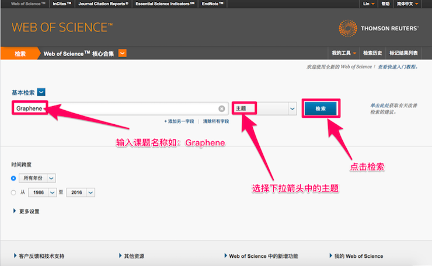Select the 所有年份 radio button
The height and width of the screenshot is (266, 432).
click(13, 178)
